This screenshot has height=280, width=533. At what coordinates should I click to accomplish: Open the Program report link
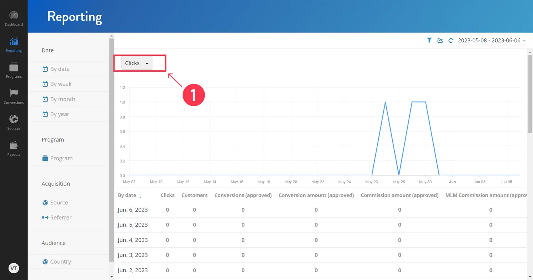tap(61, 158)
